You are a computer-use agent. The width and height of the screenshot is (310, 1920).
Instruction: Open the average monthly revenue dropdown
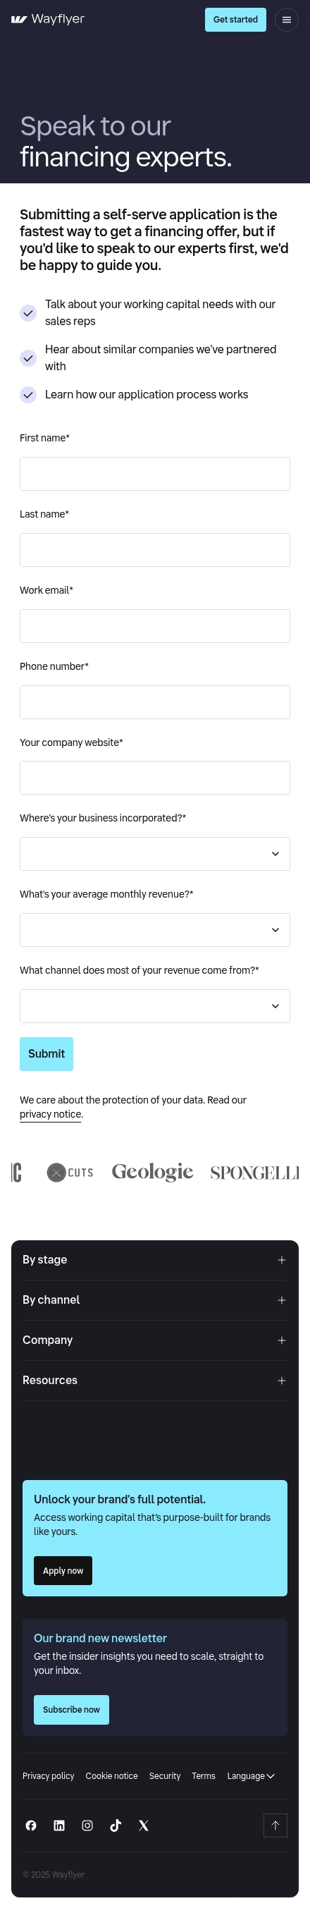[x=155, y=929]
